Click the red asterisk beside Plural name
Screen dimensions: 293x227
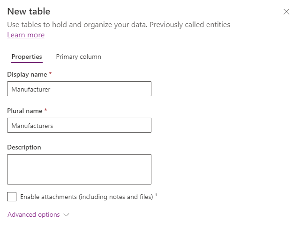[x=45, y=110]
